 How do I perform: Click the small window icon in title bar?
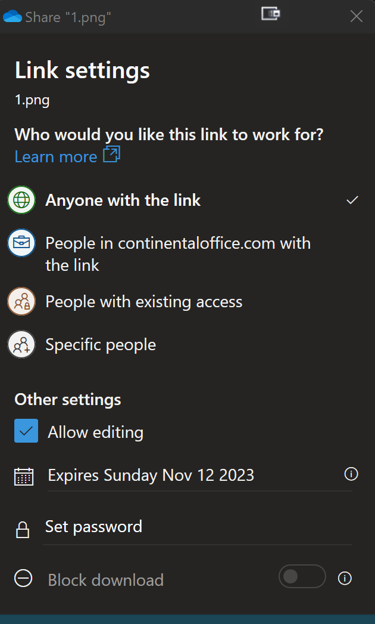[270, 13]
